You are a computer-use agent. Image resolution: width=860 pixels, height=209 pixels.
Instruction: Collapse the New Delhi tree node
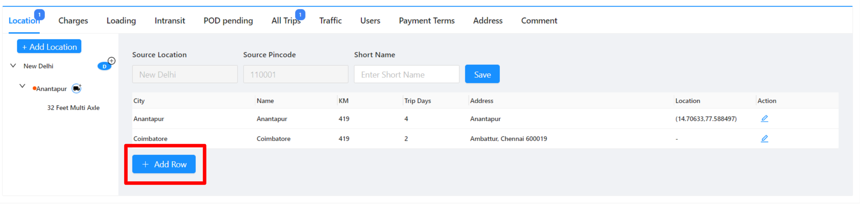(x=13, y=66)
